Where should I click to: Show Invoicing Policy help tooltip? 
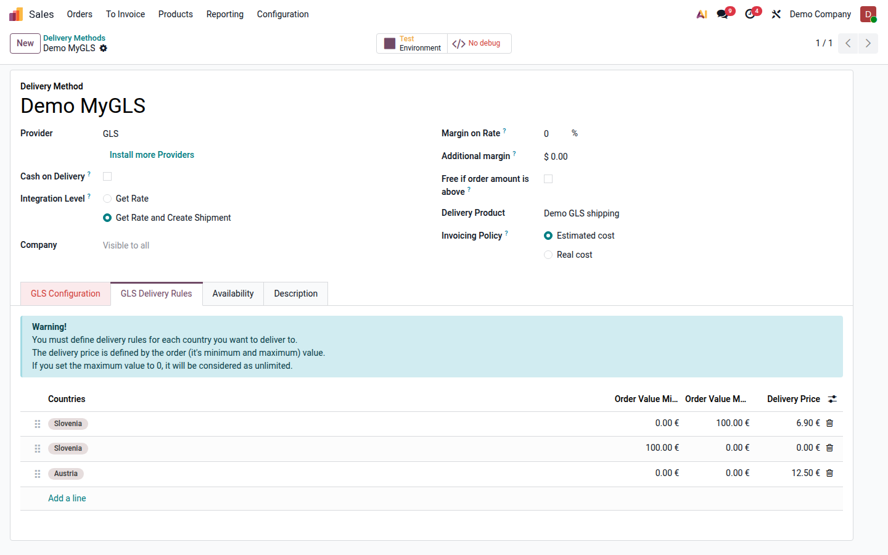point(506,233)
